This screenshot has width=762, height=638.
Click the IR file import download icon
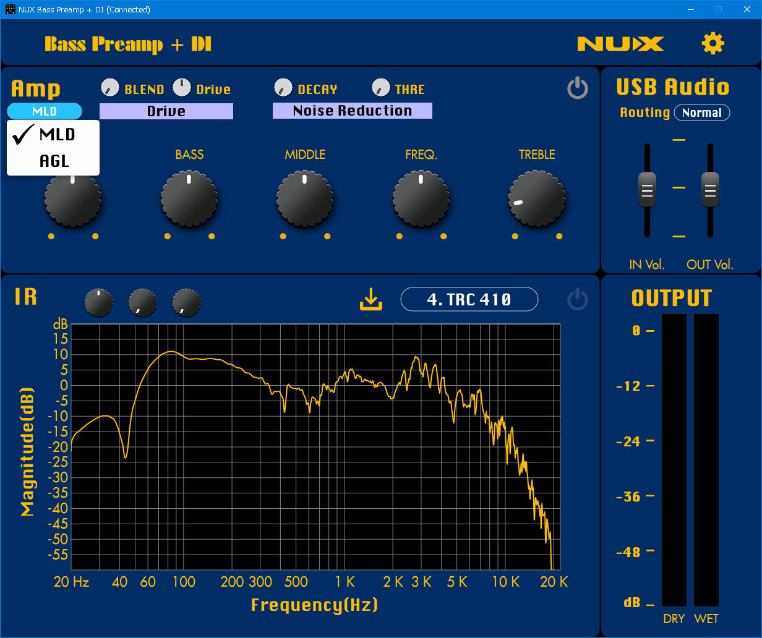coord(371,300)
